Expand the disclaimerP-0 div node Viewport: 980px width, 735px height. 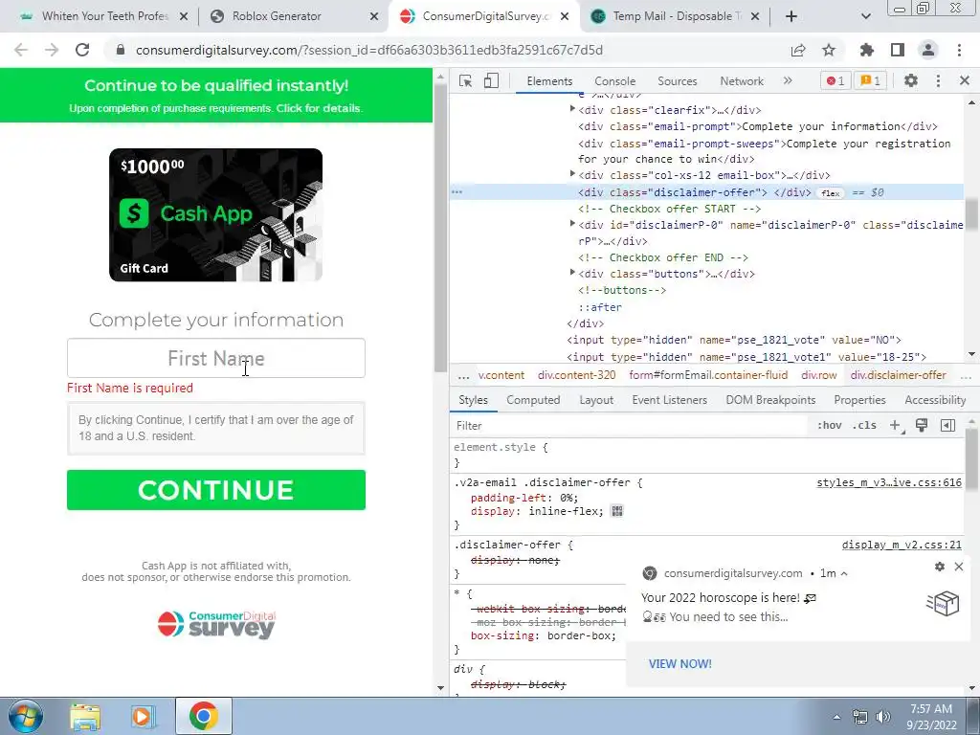click(572, 224)
